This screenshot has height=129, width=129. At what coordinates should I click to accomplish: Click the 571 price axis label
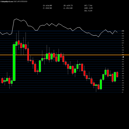(123, 48)
